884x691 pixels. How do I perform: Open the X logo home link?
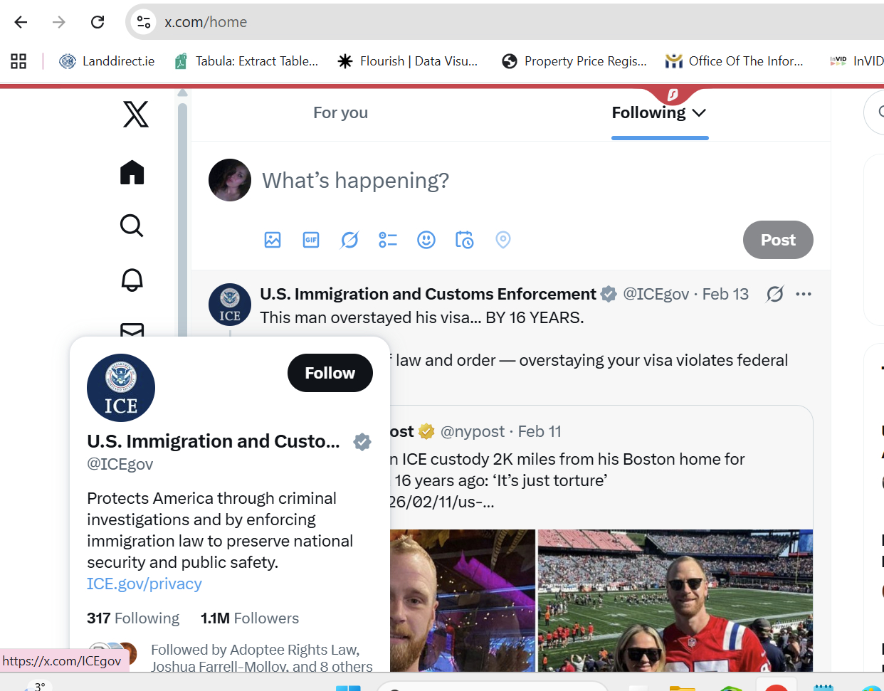tap(135, 114)
